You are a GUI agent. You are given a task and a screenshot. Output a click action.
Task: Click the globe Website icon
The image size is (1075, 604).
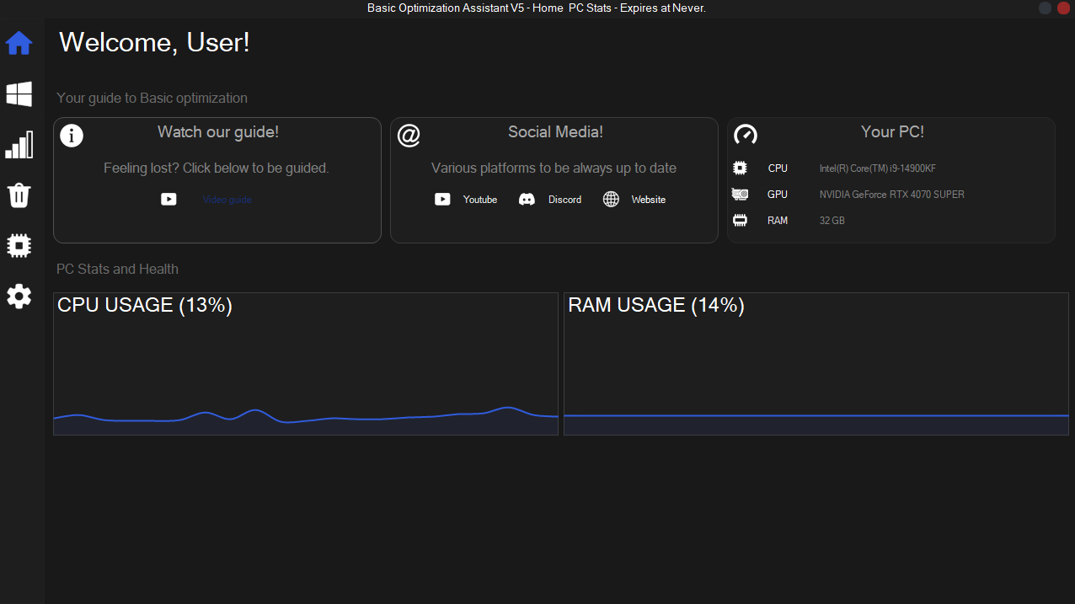[611, 200]
